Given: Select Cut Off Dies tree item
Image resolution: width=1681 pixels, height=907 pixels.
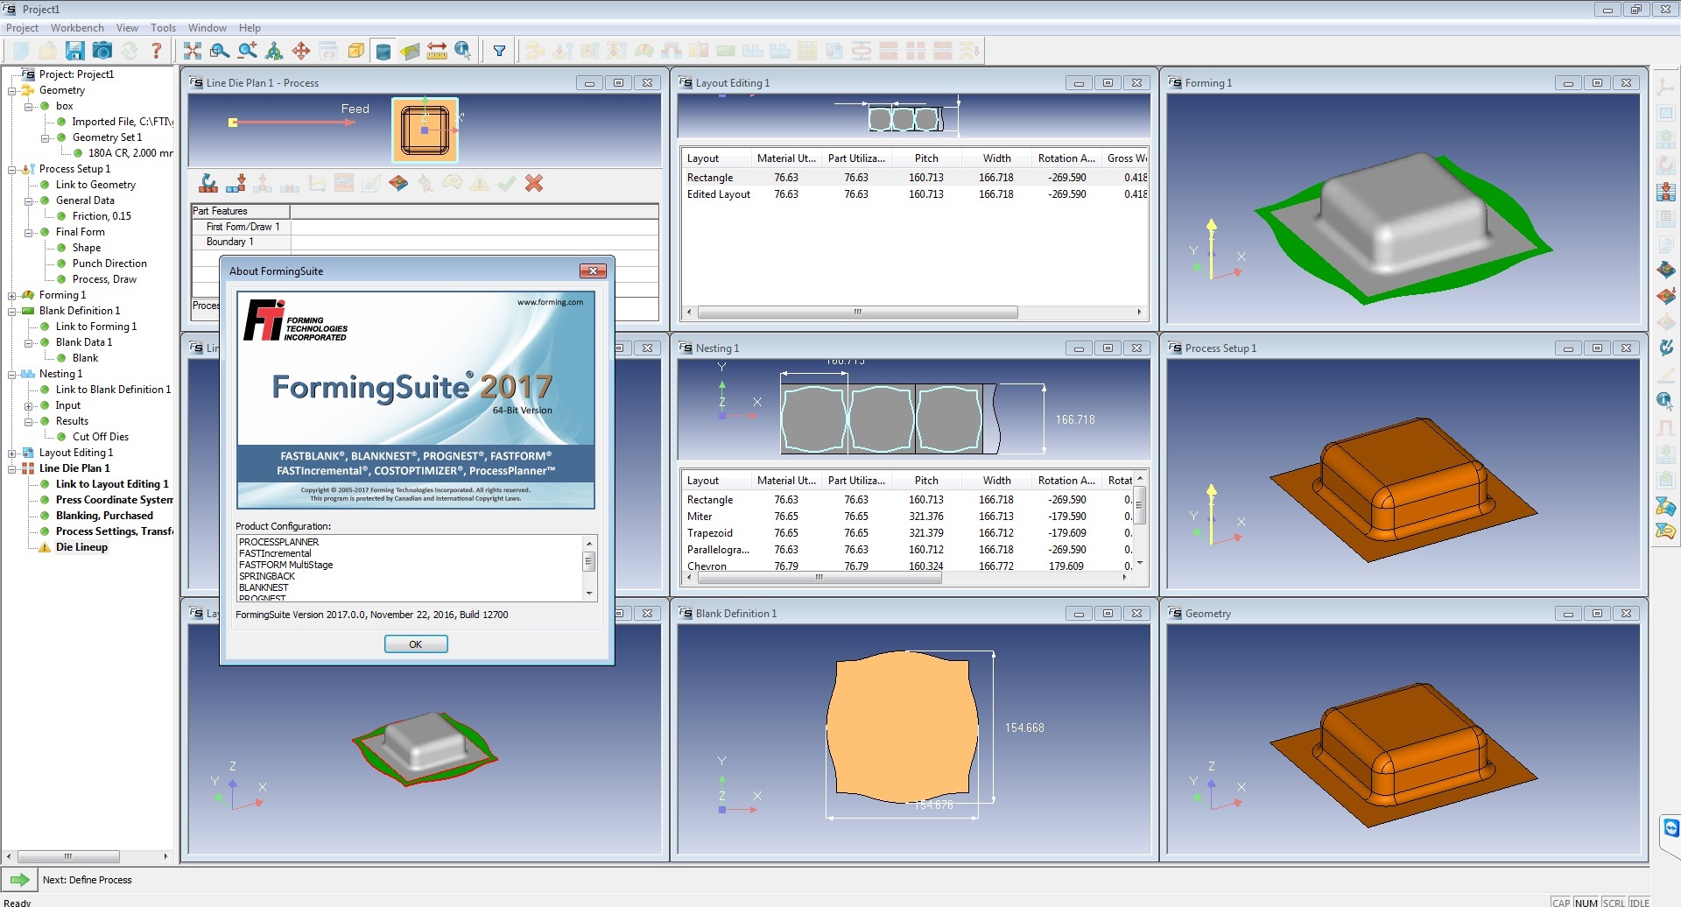Looking at the screenshot, I should point(101,437).
